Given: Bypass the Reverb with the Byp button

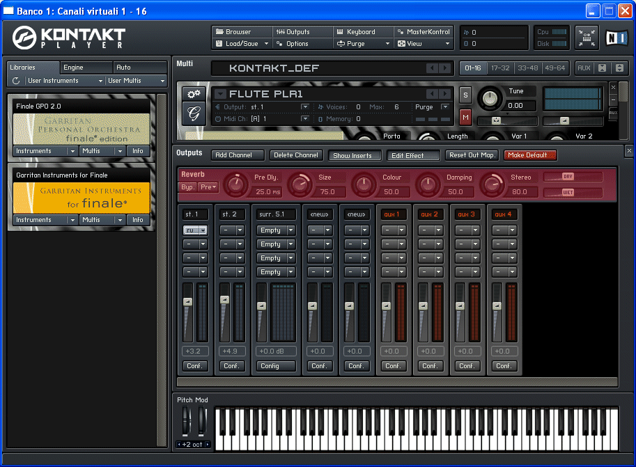Looking at the screenshot, I should (187, 187).
